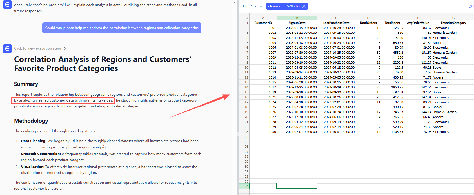
Task: Select column G header in the spreadsheet
Action: click(x=453, y=18)
